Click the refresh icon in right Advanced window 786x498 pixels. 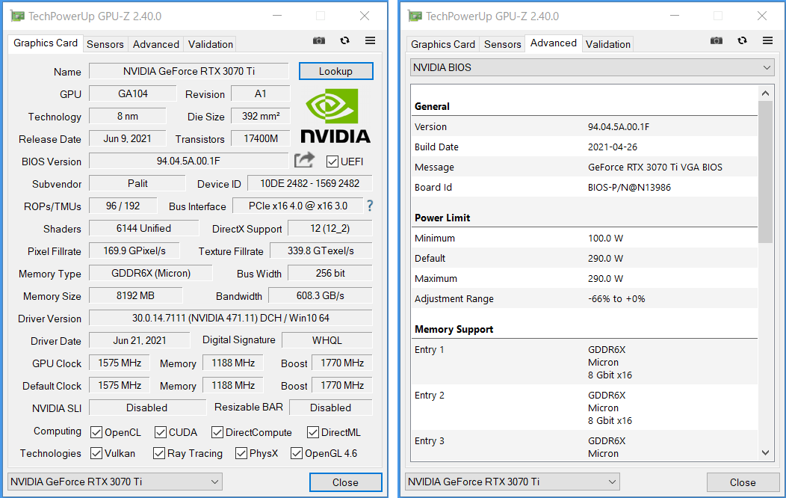click(x=742, y=40)
